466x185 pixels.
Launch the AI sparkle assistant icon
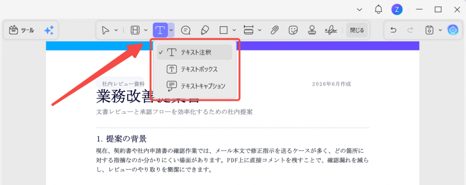point(49,30)
